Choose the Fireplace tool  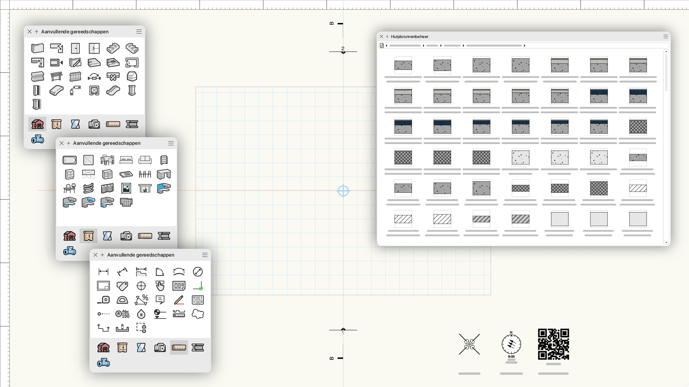tap(145, 188)
